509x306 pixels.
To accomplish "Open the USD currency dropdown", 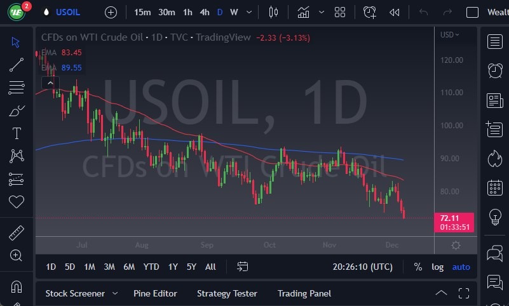I will coord(449,35).
